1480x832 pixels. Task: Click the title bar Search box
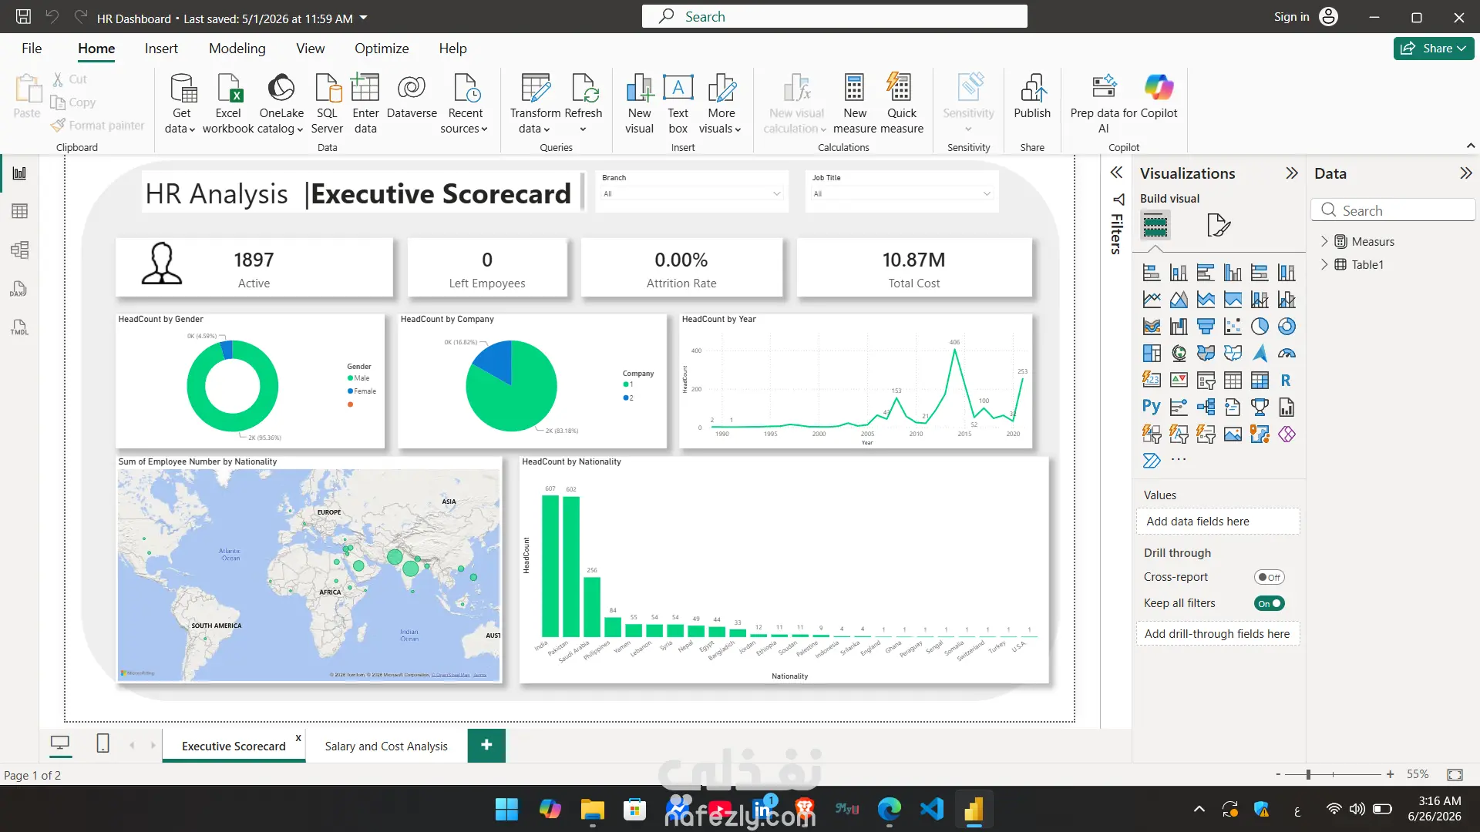(x=834, y=17)
